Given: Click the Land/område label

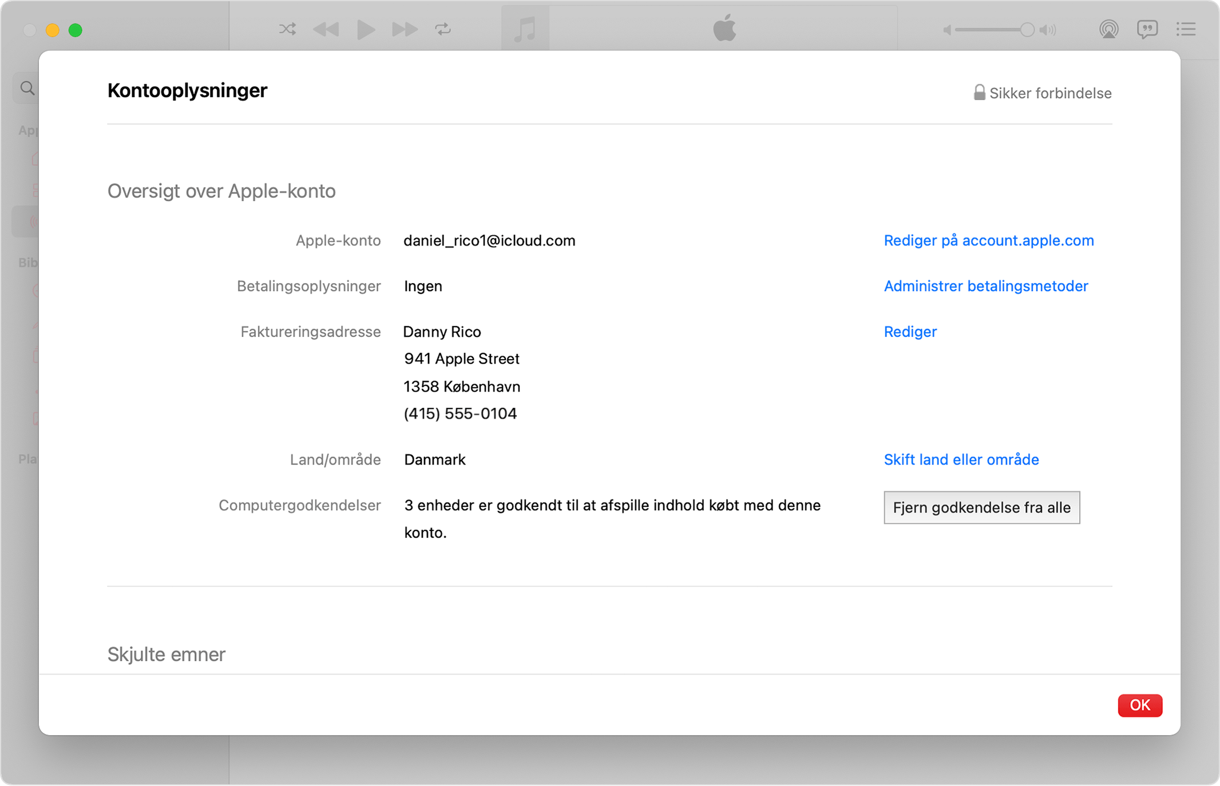Looking at the screenshot, I should (335, 459).
